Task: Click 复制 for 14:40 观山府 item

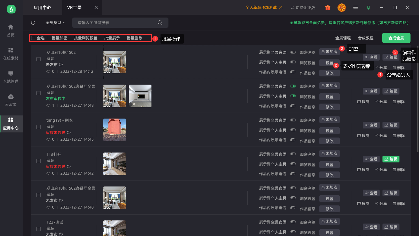Action: 363,203
